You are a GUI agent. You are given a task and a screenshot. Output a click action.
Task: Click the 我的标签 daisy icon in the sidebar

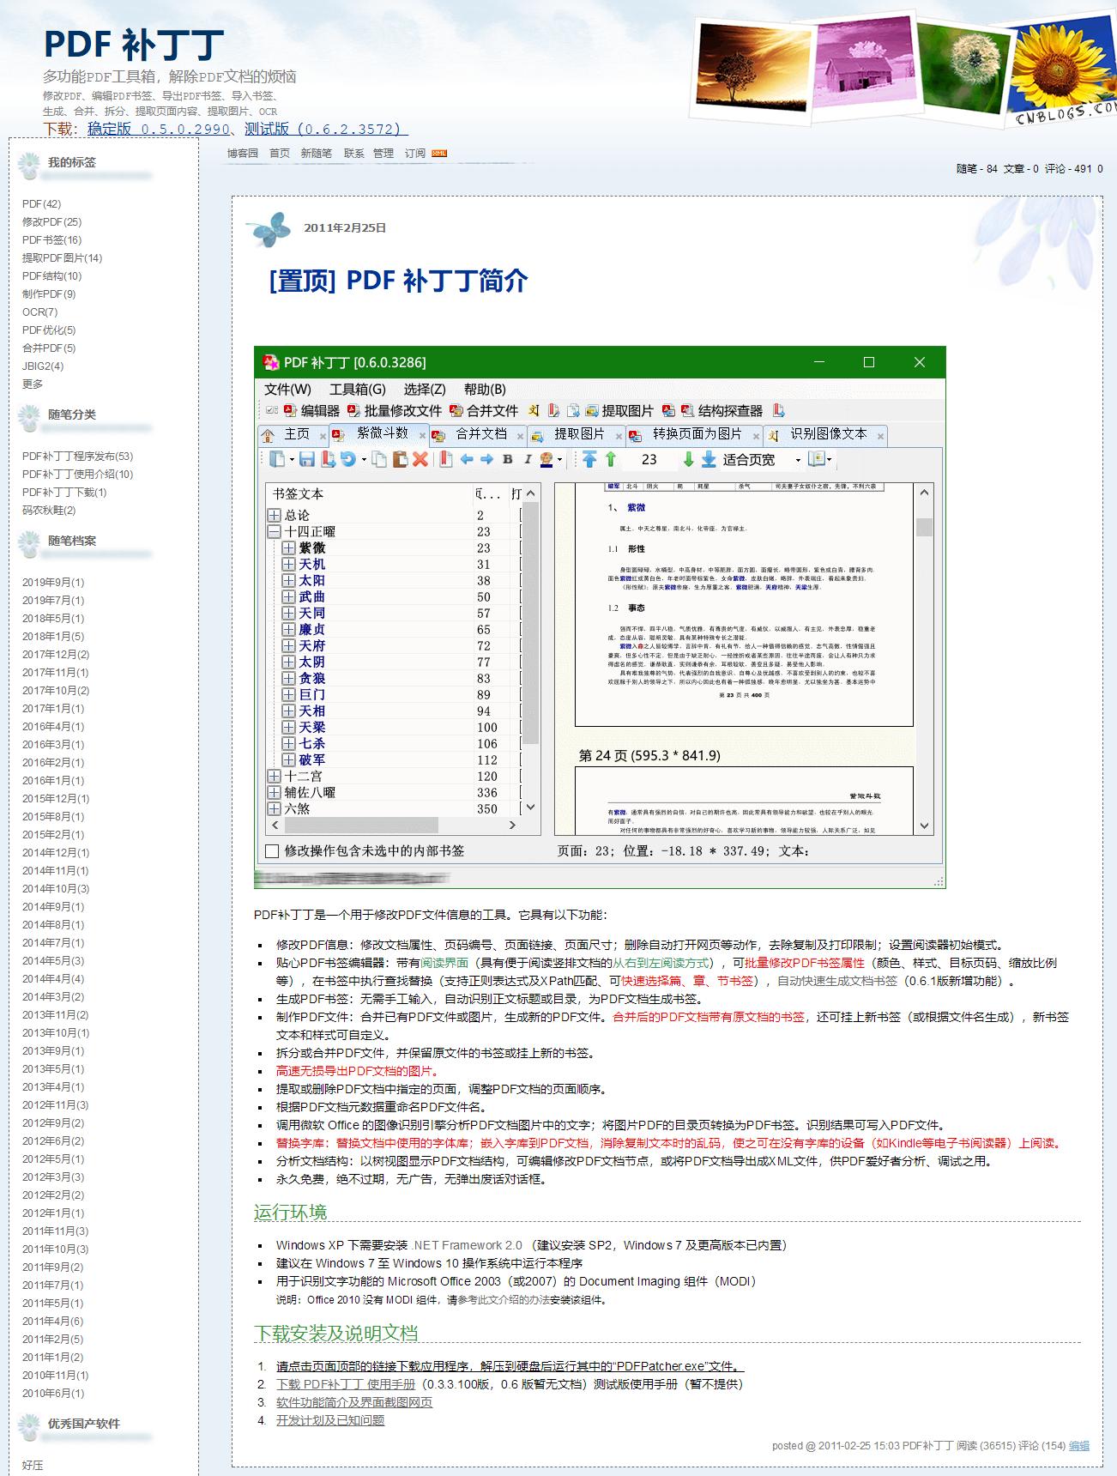[x=30, y=164]
